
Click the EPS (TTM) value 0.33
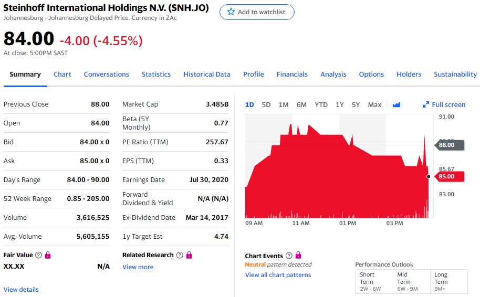coord(221,161)
